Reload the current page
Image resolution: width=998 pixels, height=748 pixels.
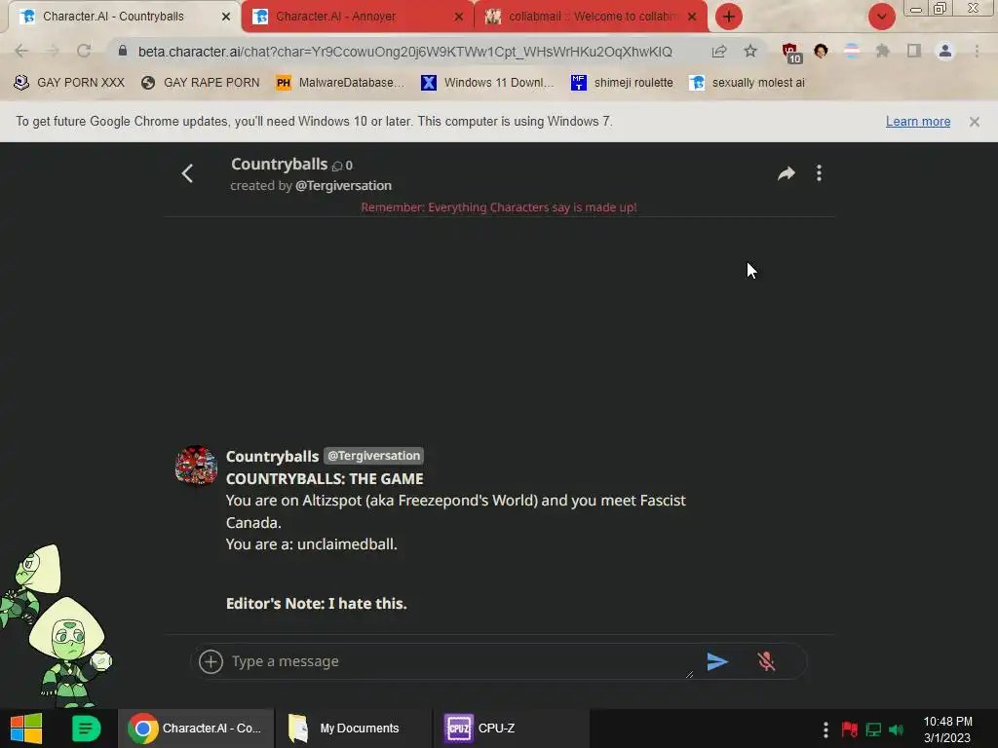pos(84,51)
